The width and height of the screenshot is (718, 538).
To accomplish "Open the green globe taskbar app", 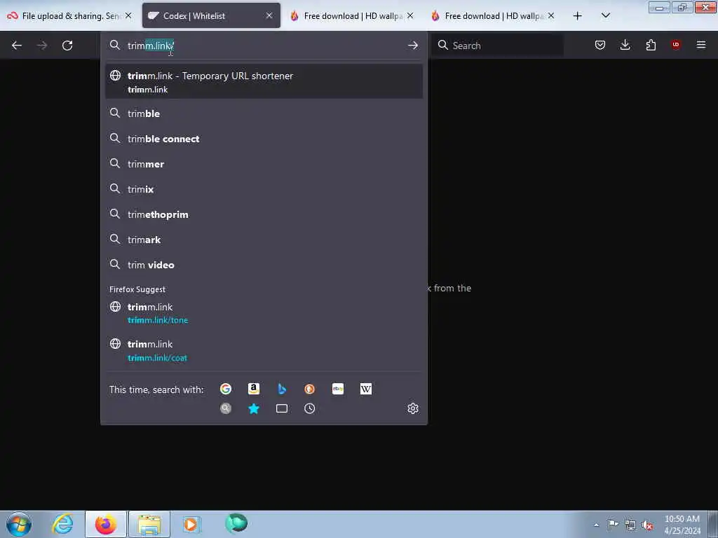I will coord(236,523).
